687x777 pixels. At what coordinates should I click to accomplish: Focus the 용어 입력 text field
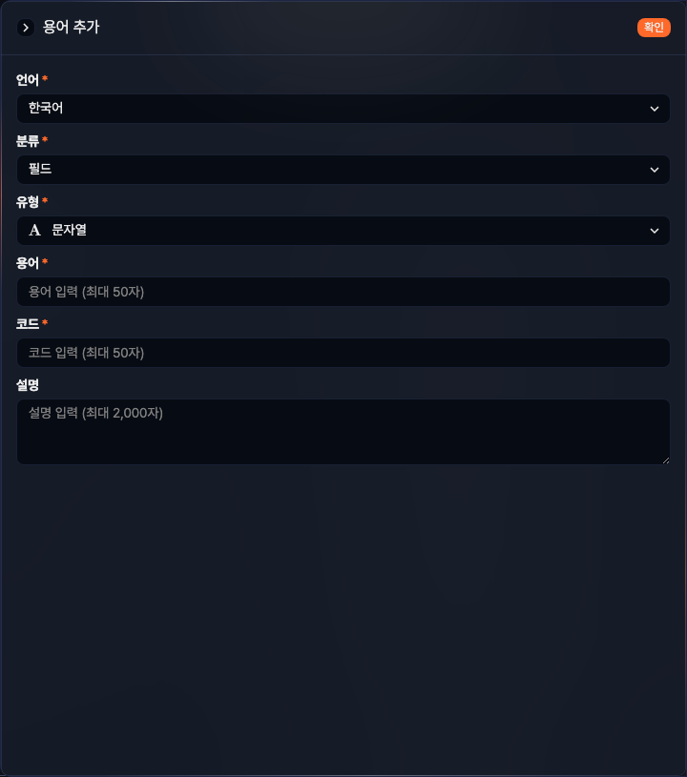[343, 292]
